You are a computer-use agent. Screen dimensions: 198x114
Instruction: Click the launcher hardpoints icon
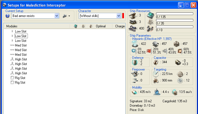(x=133, y=22)
